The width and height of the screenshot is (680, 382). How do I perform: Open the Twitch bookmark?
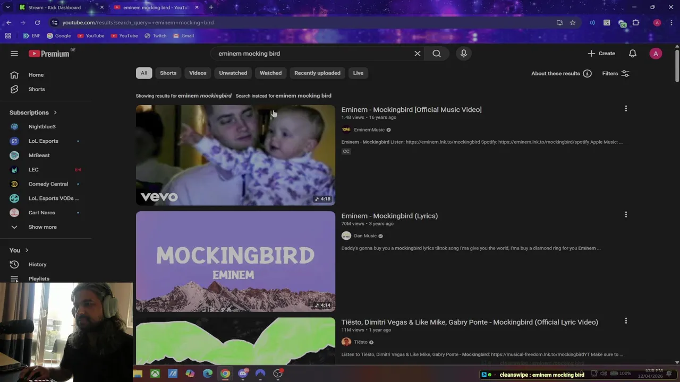coord(155,36)
